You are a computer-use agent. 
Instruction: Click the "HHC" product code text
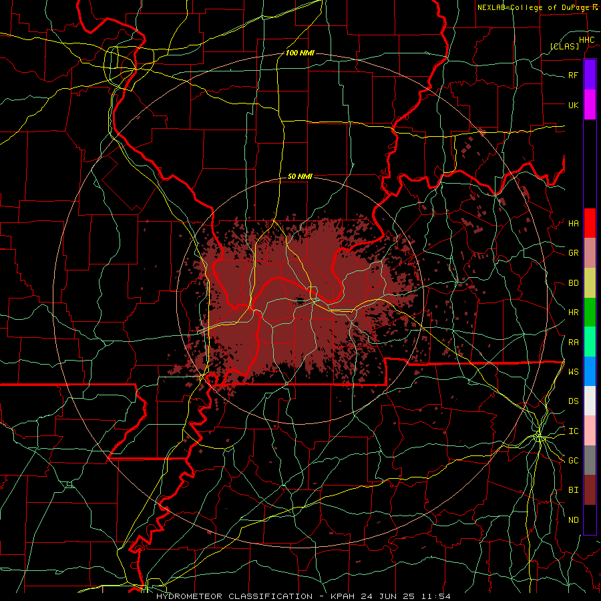[x=586, y=40]
